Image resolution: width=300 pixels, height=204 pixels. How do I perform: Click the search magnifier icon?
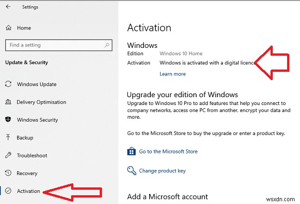pyautogui.click(x=107, y=45)
